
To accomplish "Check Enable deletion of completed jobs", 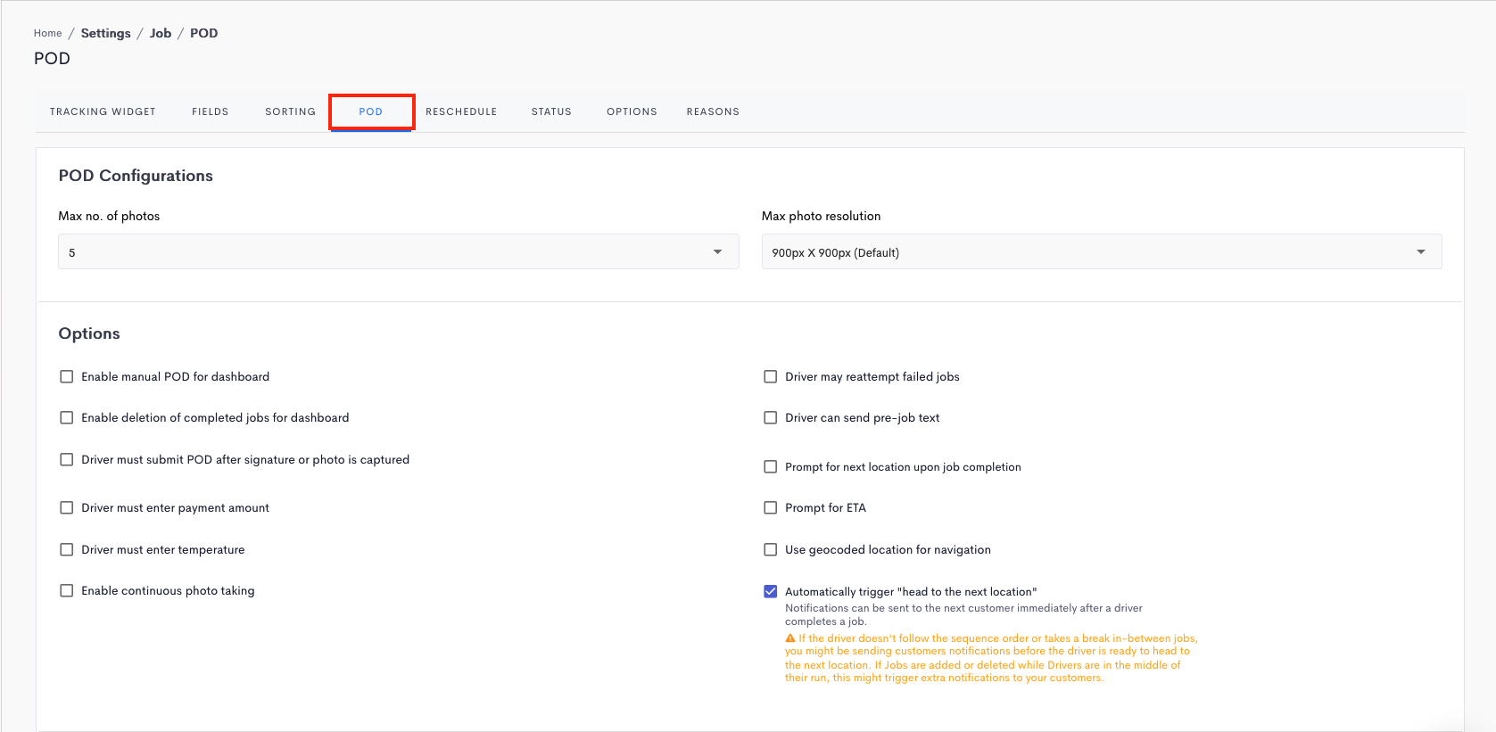I will click(67, 417).
